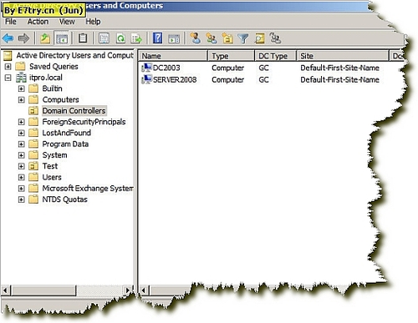The image size is (418, 323).
Task: Expand the Saved Queries node
Action: point(8,67)
